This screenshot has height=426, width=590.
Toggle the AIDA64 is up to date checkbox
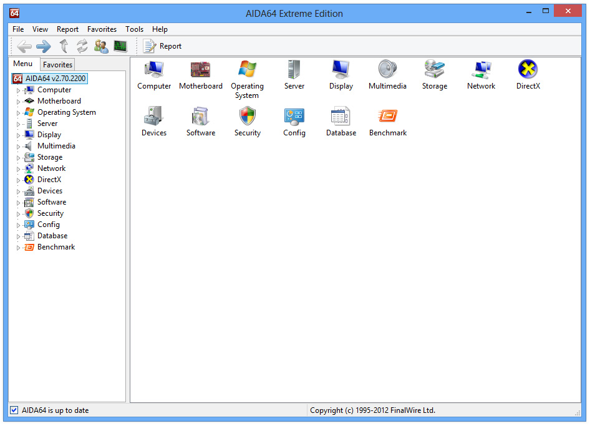click(14, 410)
